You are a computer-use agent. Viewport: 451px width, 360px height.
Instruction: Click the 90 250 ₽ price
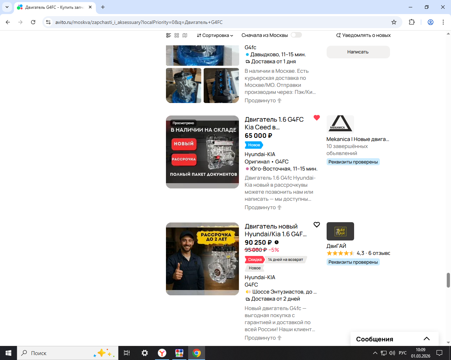[x=258, y=243]
